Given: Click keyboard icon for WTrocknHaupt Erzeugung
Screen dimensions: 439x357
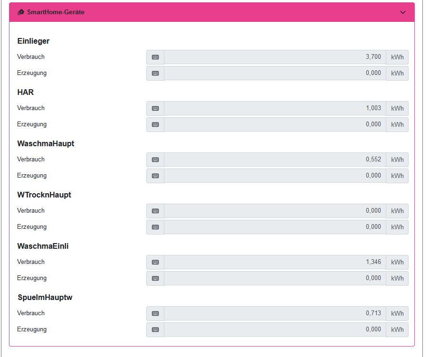Looking at the screenshot, I should tap(155, 227).
